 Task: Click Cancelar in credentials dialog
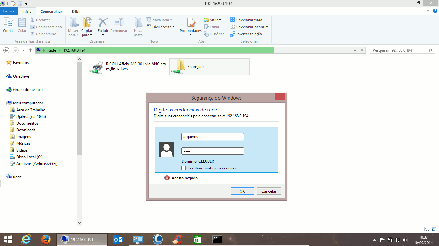pos(269,191)
